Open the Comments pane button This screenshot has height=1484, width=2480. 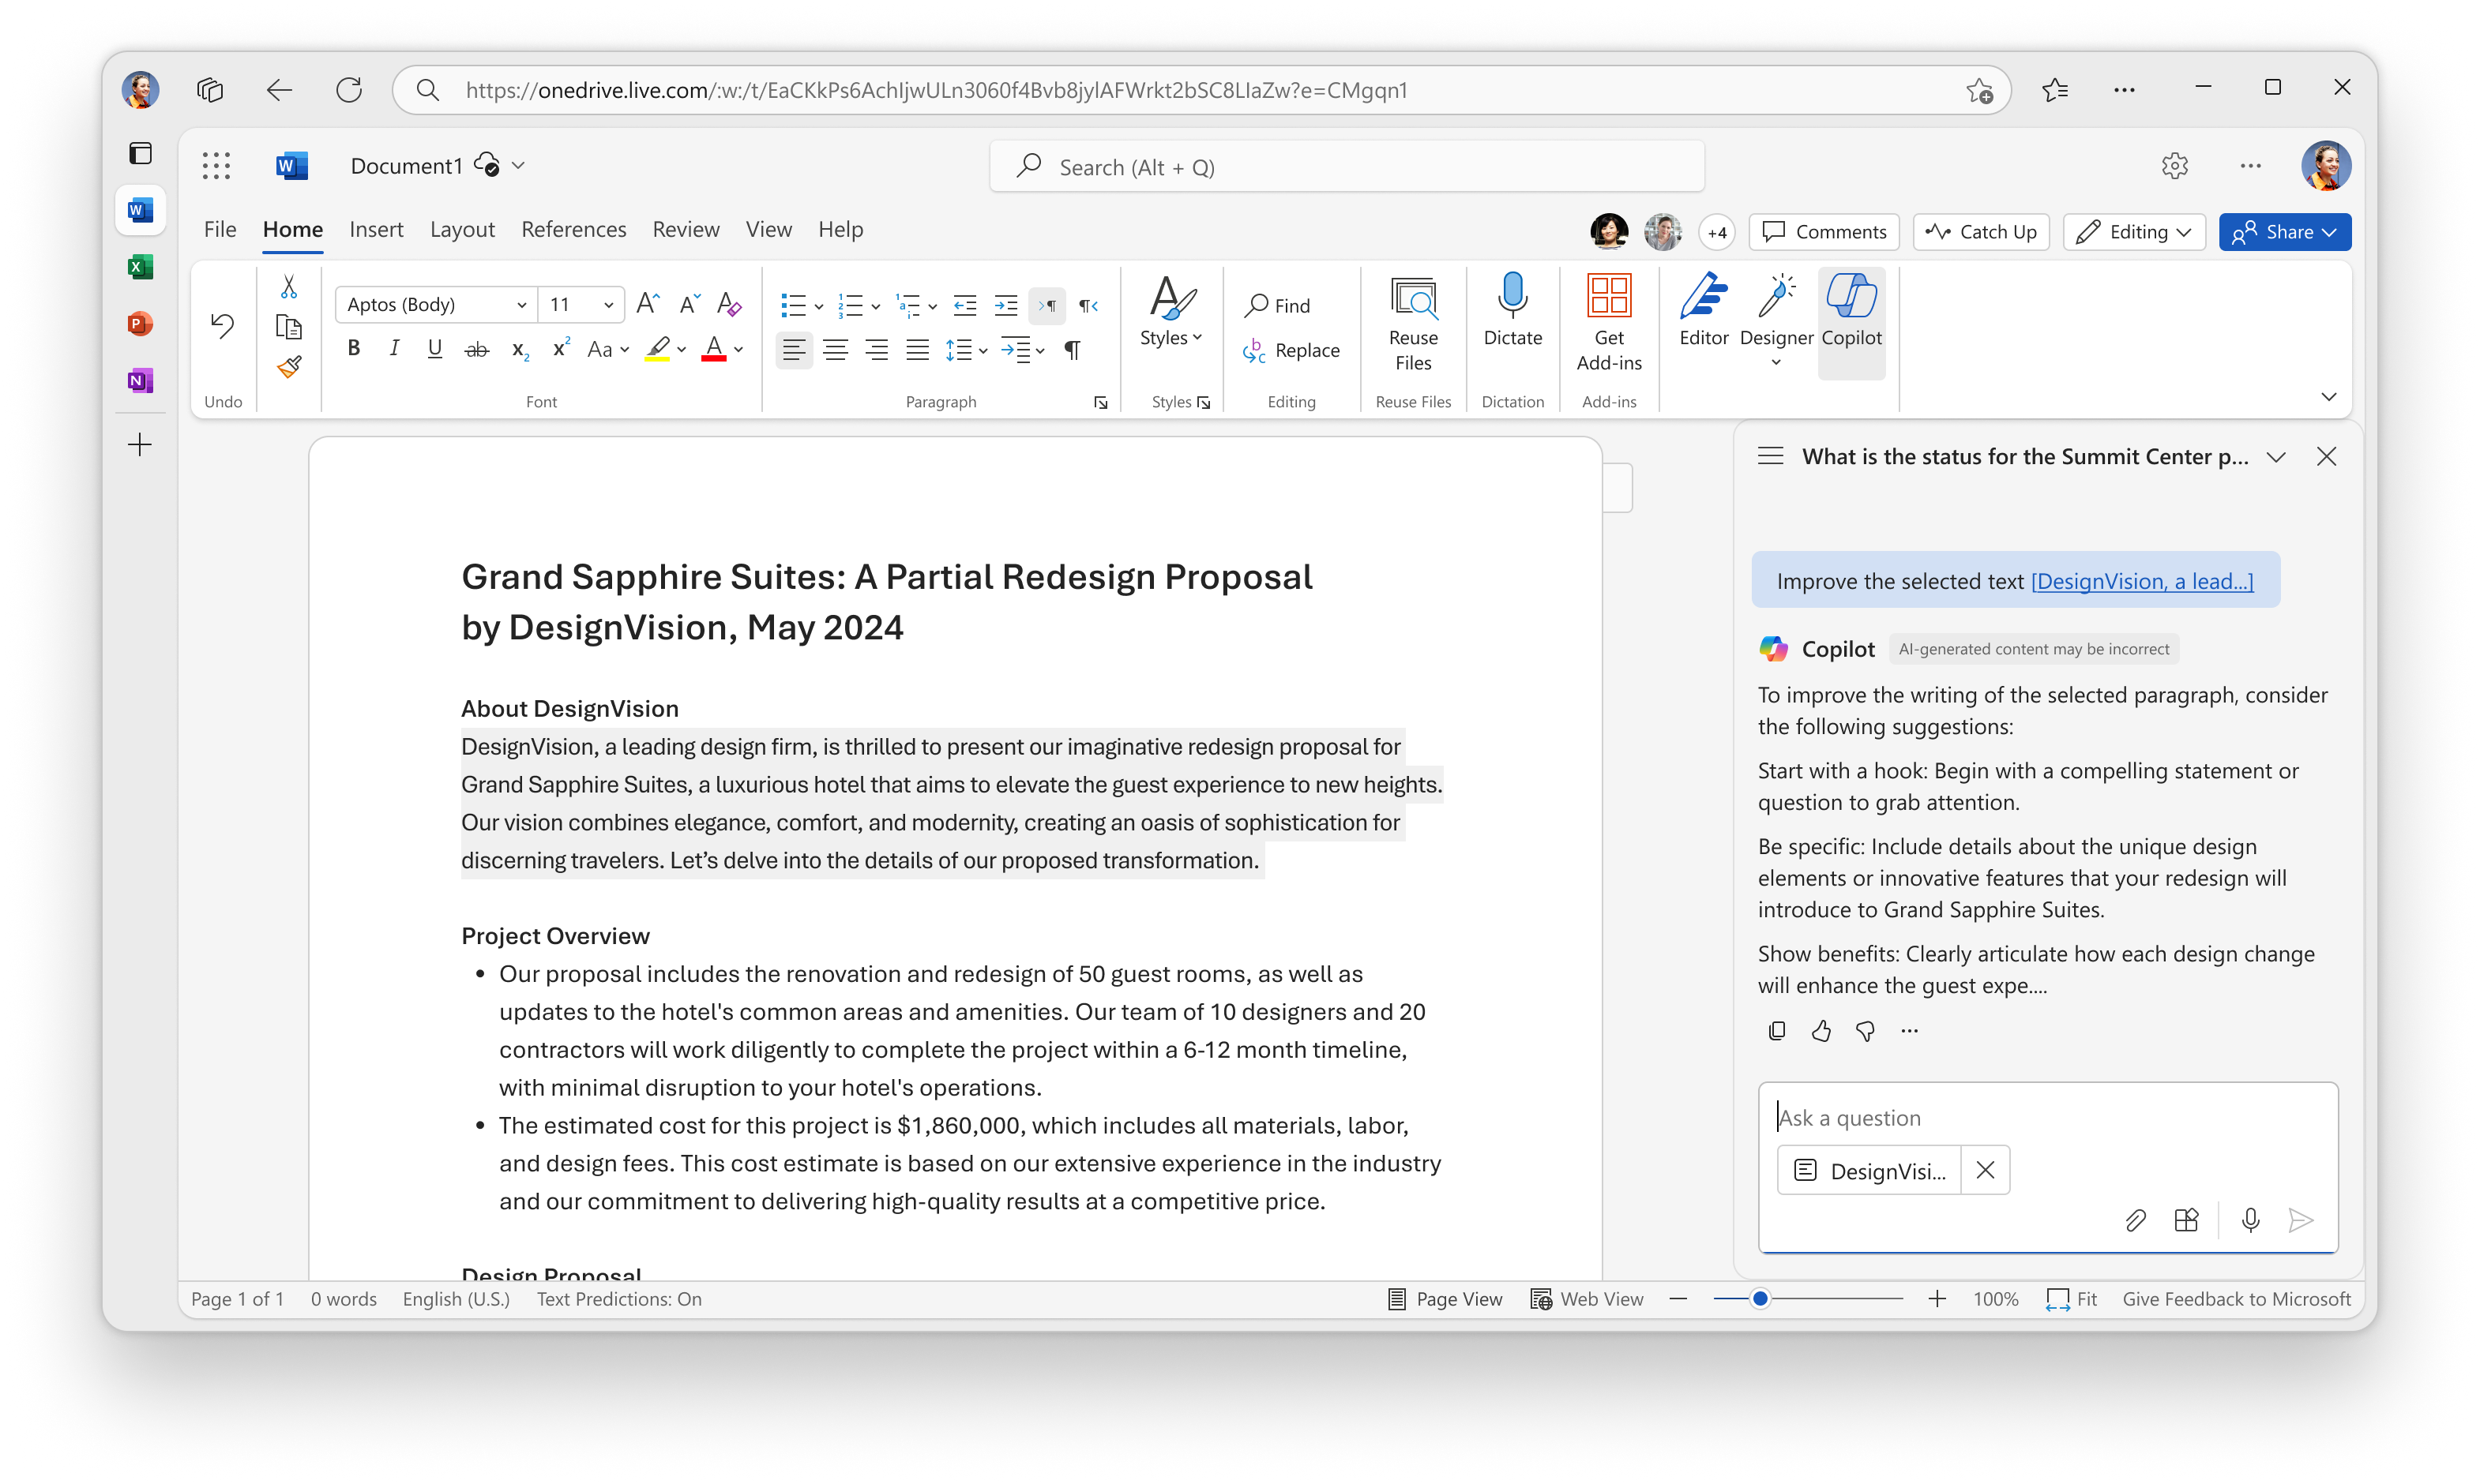1824,232
